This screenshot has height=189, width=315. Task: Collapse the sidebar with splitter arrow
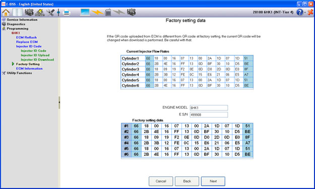point(59,102)
